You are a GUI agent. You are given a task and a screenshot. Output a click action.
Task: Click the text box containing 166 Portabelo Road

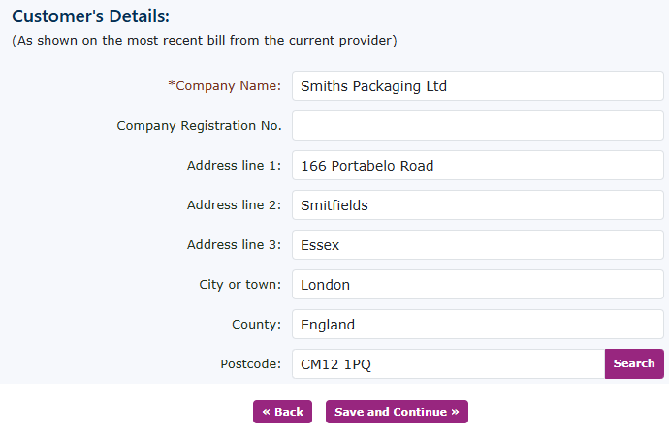pos(477,165)
